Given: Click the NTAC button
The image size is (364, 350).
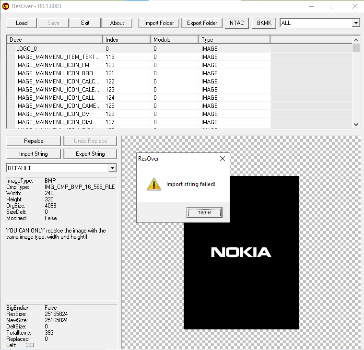Looking at the screenshot, I should (237, 23).
